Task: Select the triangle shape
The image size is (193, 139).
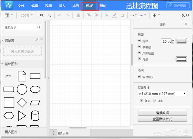Action: (x=22, y=115)
